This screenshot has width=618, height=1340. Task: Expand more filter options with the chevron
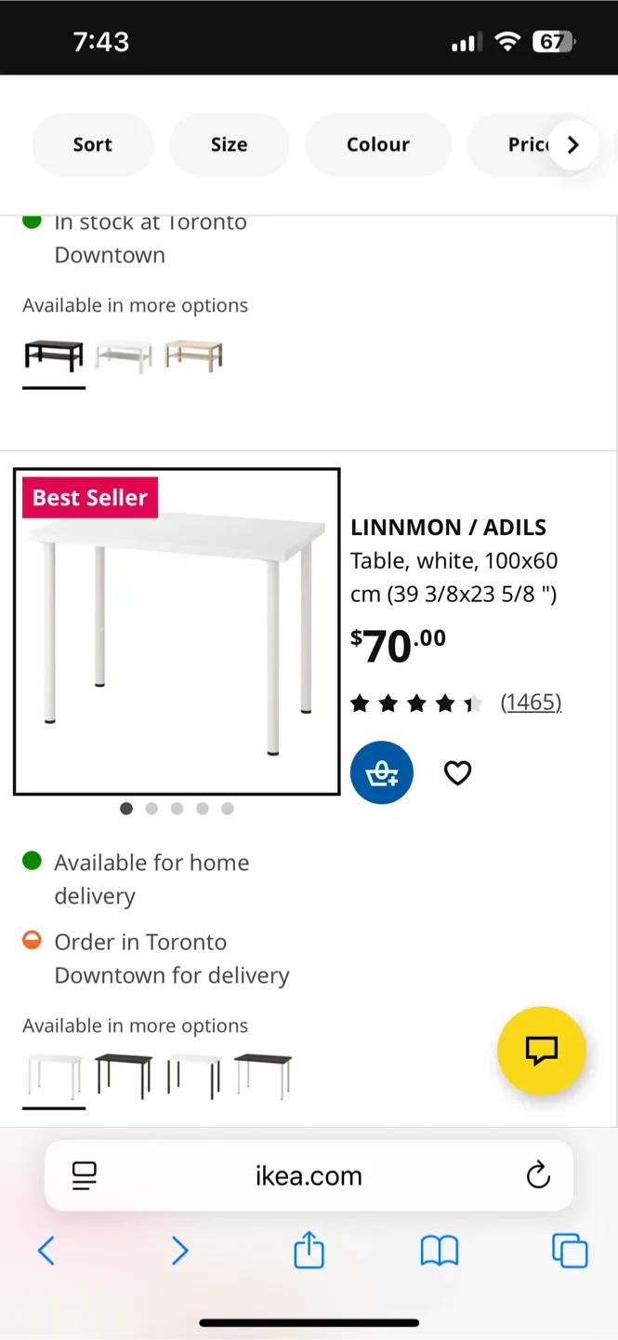pos(573,144)
